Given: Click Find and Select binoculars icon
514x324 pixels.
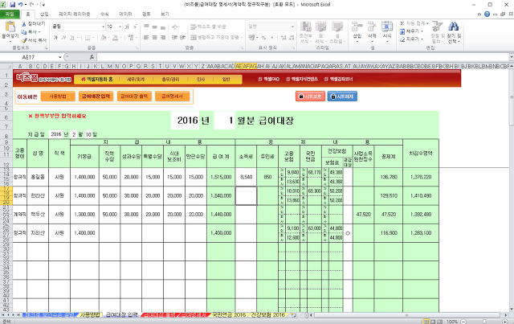Looking at the screenshot, I should coord(454,27).
